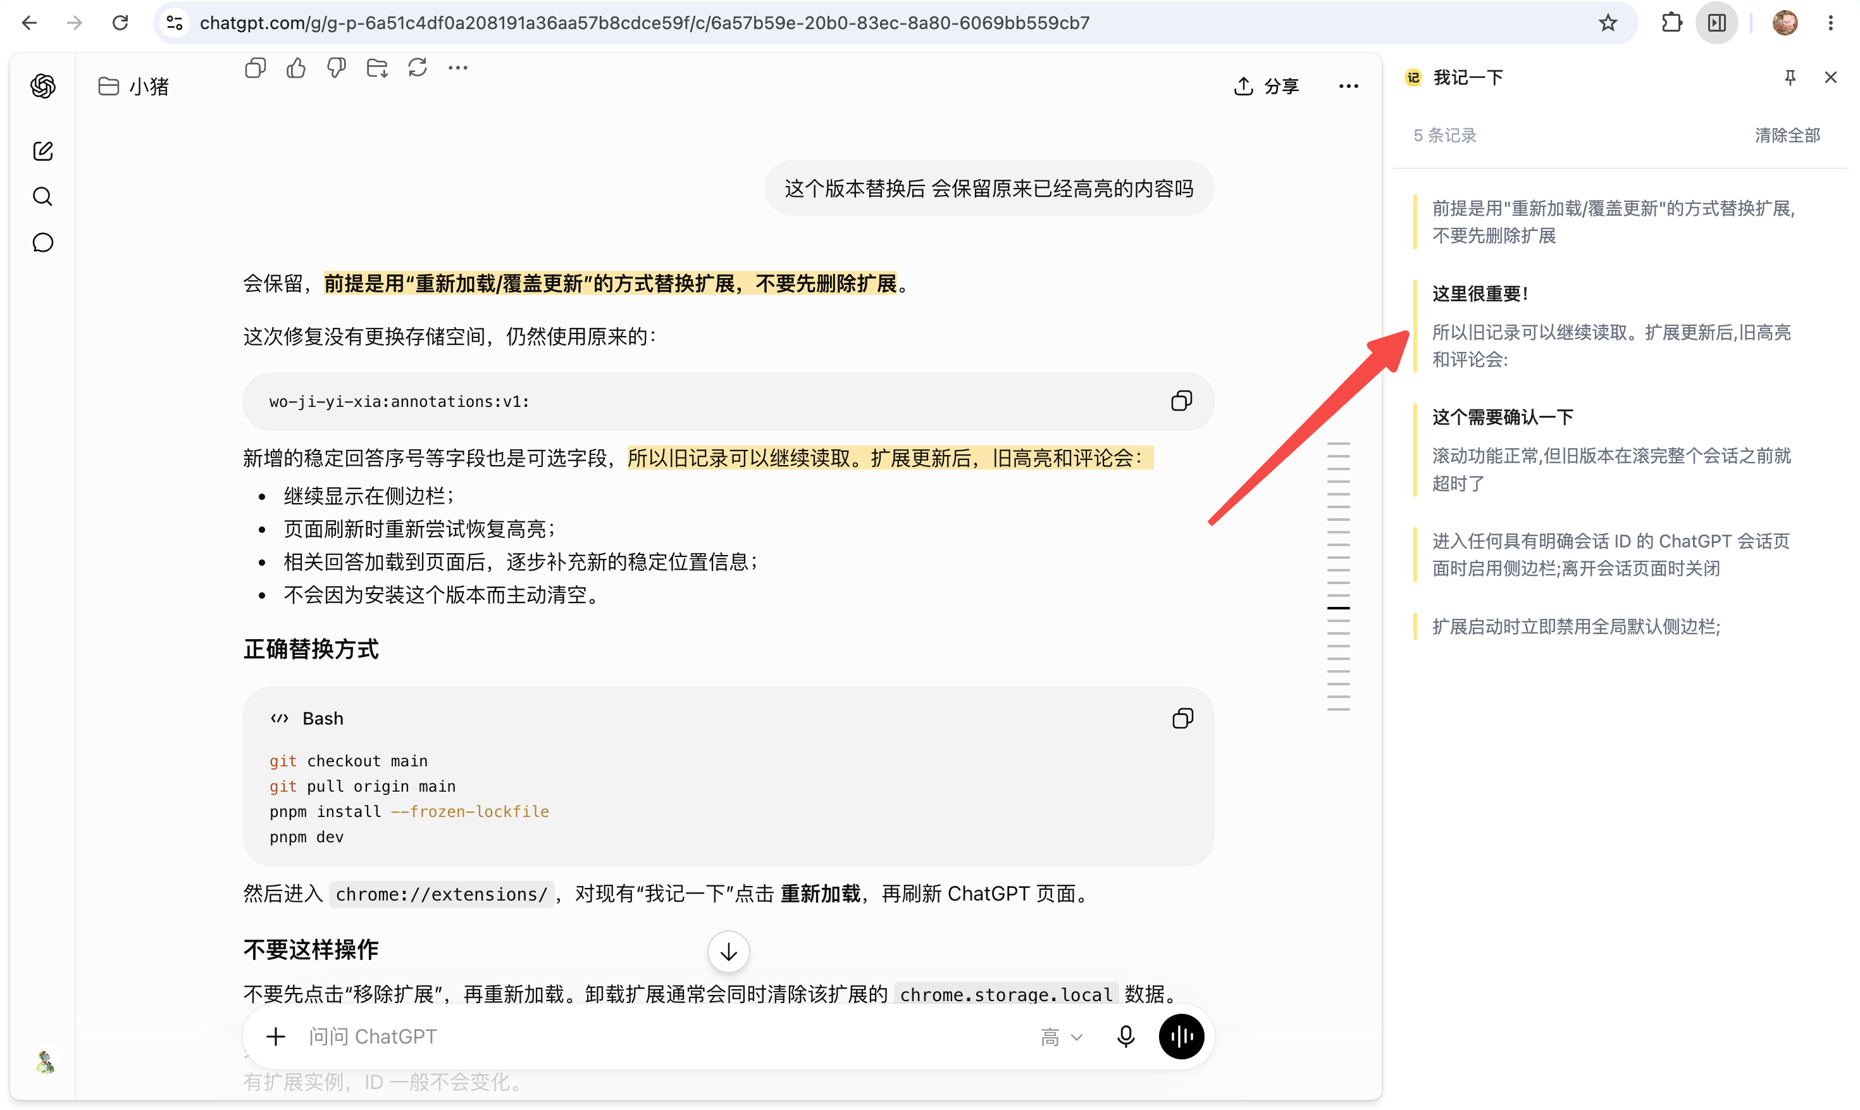The height and width of the screenshot is (1110, 1860).
Task: Click the 分享 share button
Action: (1266, 86)
